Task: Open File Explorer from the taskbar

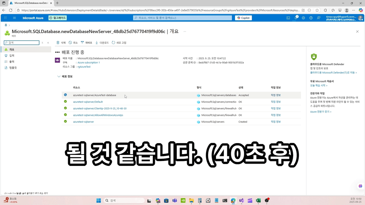Action: click(x=191, y=200)
